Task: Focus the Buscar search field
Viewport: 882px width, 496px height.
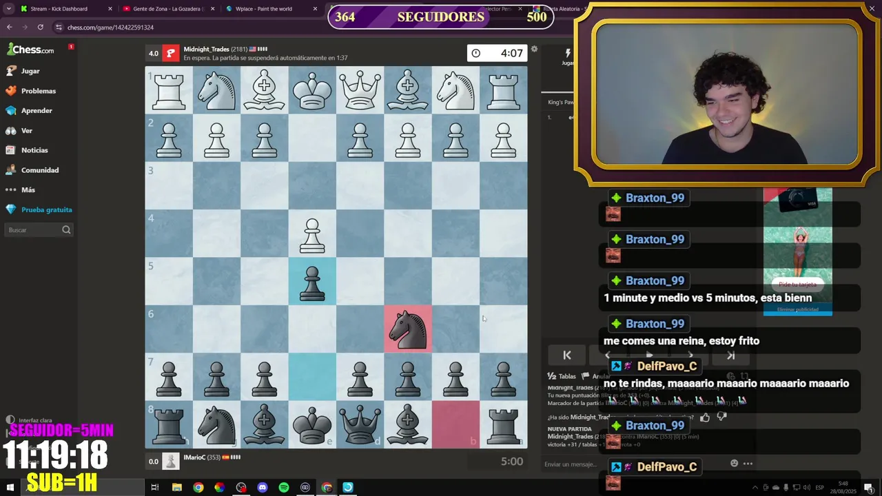Action: 39,230
